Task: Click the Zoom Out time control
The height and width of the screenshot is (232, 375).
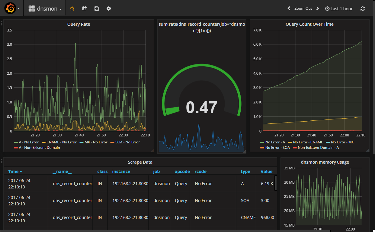Action: point(303,8)
